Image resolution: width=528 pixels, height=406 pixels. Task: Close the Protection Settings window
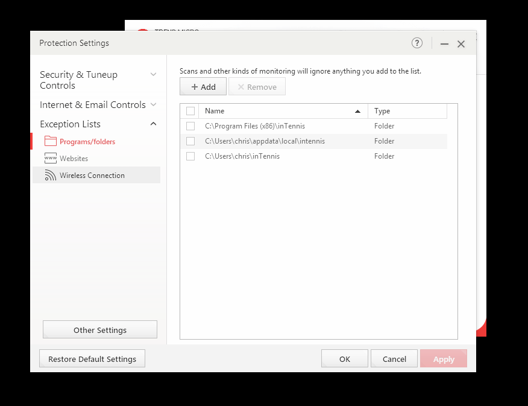click(461, 44)
